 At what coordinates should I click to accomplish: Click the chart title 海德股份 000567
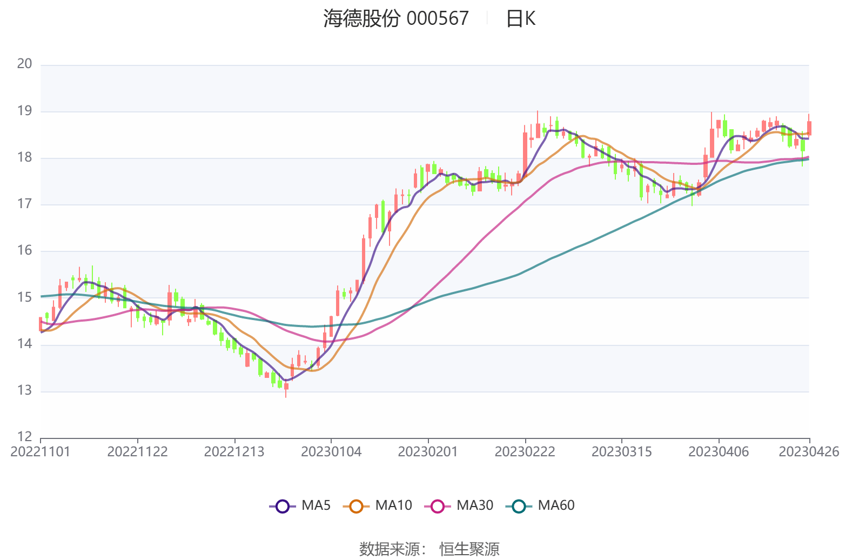pos(396,18)
